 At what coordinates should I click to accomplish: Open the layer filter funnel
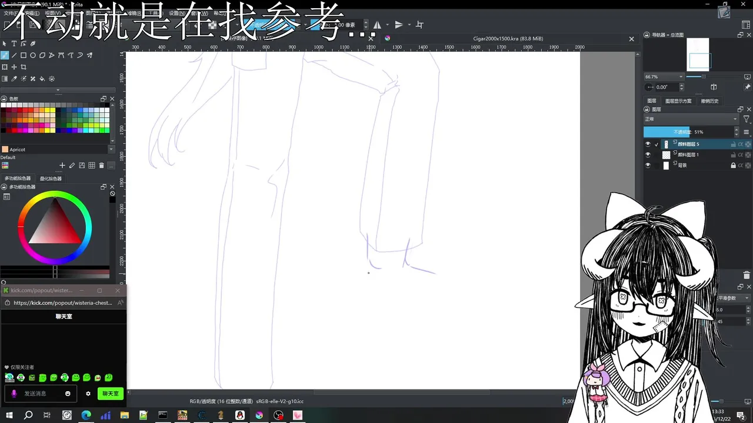click(747, 119)
